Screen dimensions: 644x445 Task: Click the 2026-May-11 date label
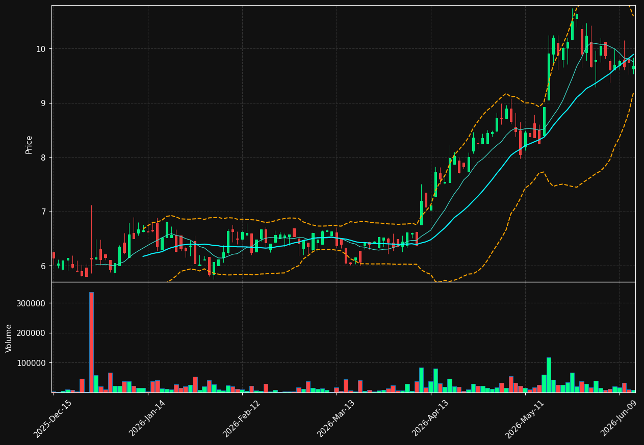click(x=524, y=418)
